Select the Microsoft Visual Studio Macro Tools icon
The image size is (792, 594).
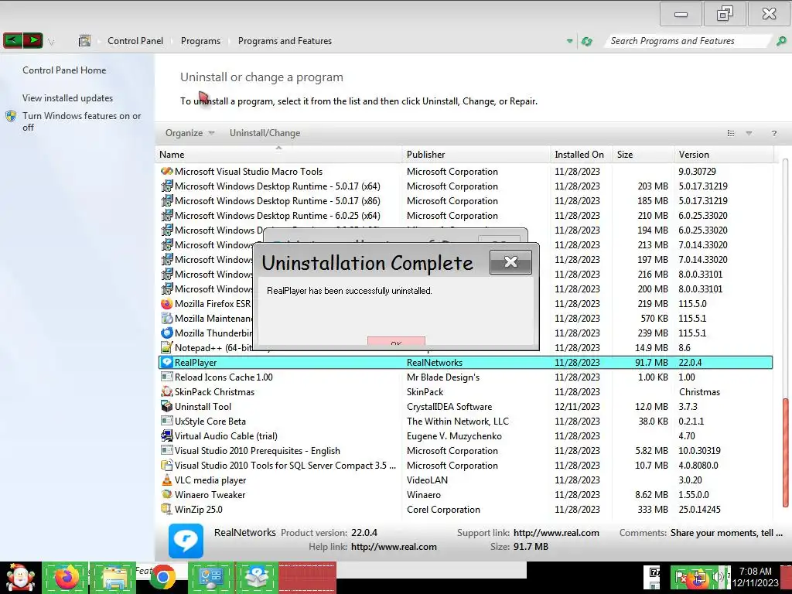167,171
